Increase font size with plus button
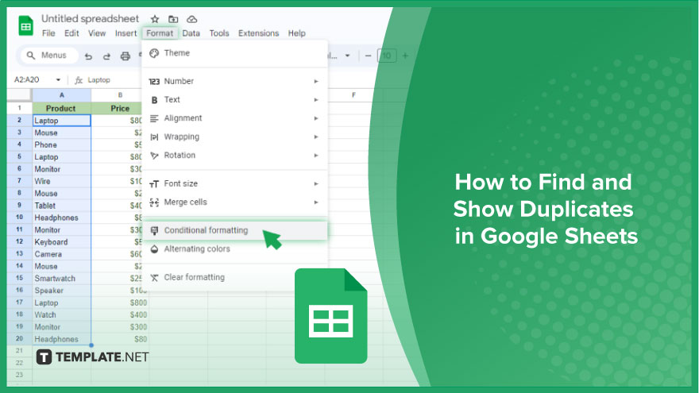This screenshot has width=699, height=393. click(x=405, y=56)
